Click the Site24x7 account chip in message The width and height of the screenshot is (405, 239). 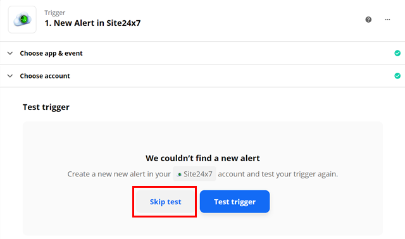[194, 174]
